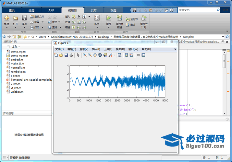
Task: Toggle the Brush data tool in Figure
Action: [110, 55]
